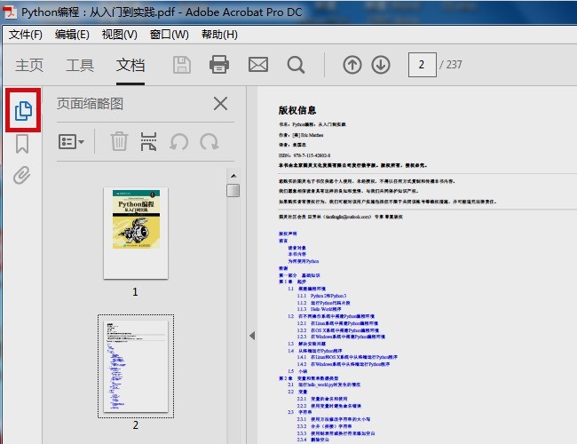Rotate page counterclockwise in thumbnails panel
Viewport: 577px width, 444px height.
(178, 141)
